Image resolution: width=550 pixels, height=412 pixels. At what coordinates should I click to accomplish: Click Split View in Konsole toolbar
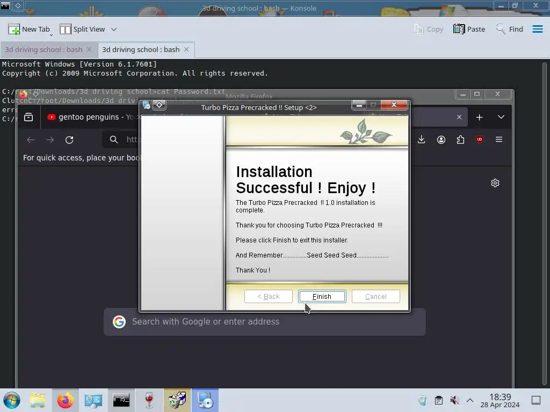(x=82, y=30)
